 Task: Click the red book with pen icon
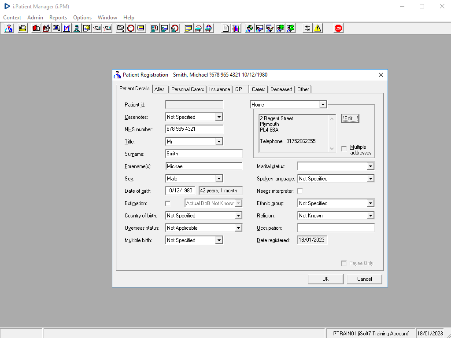(46, 28)
